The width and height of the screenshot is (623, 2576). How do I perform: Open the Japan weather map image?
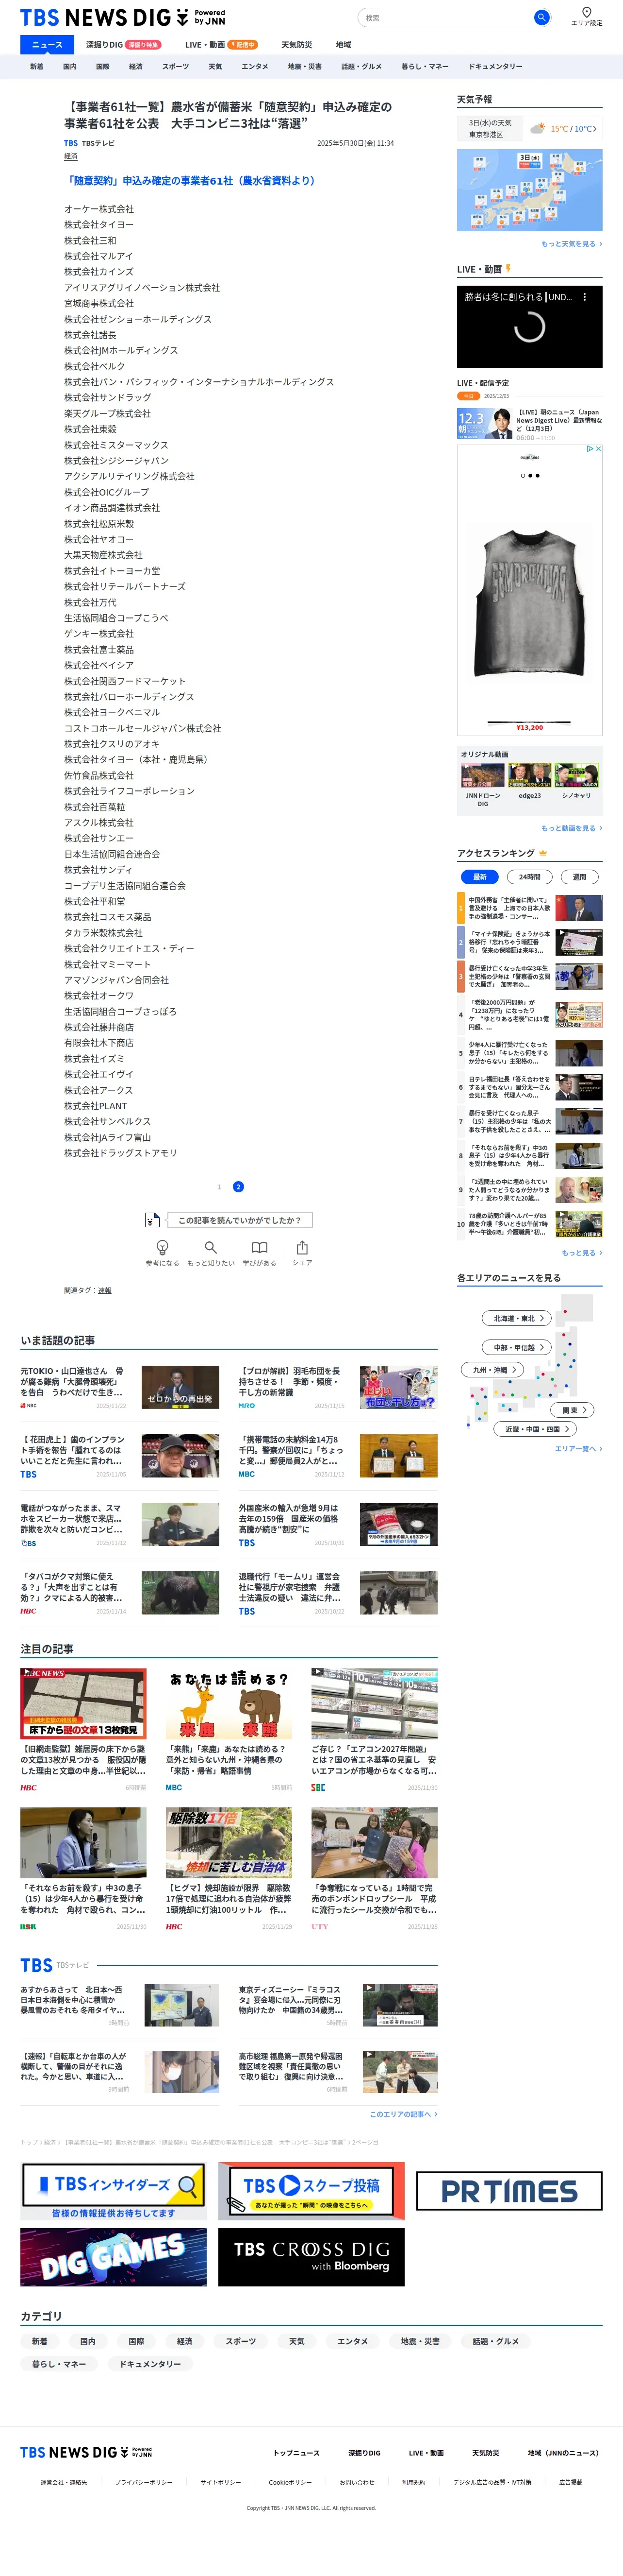(529, 190)
